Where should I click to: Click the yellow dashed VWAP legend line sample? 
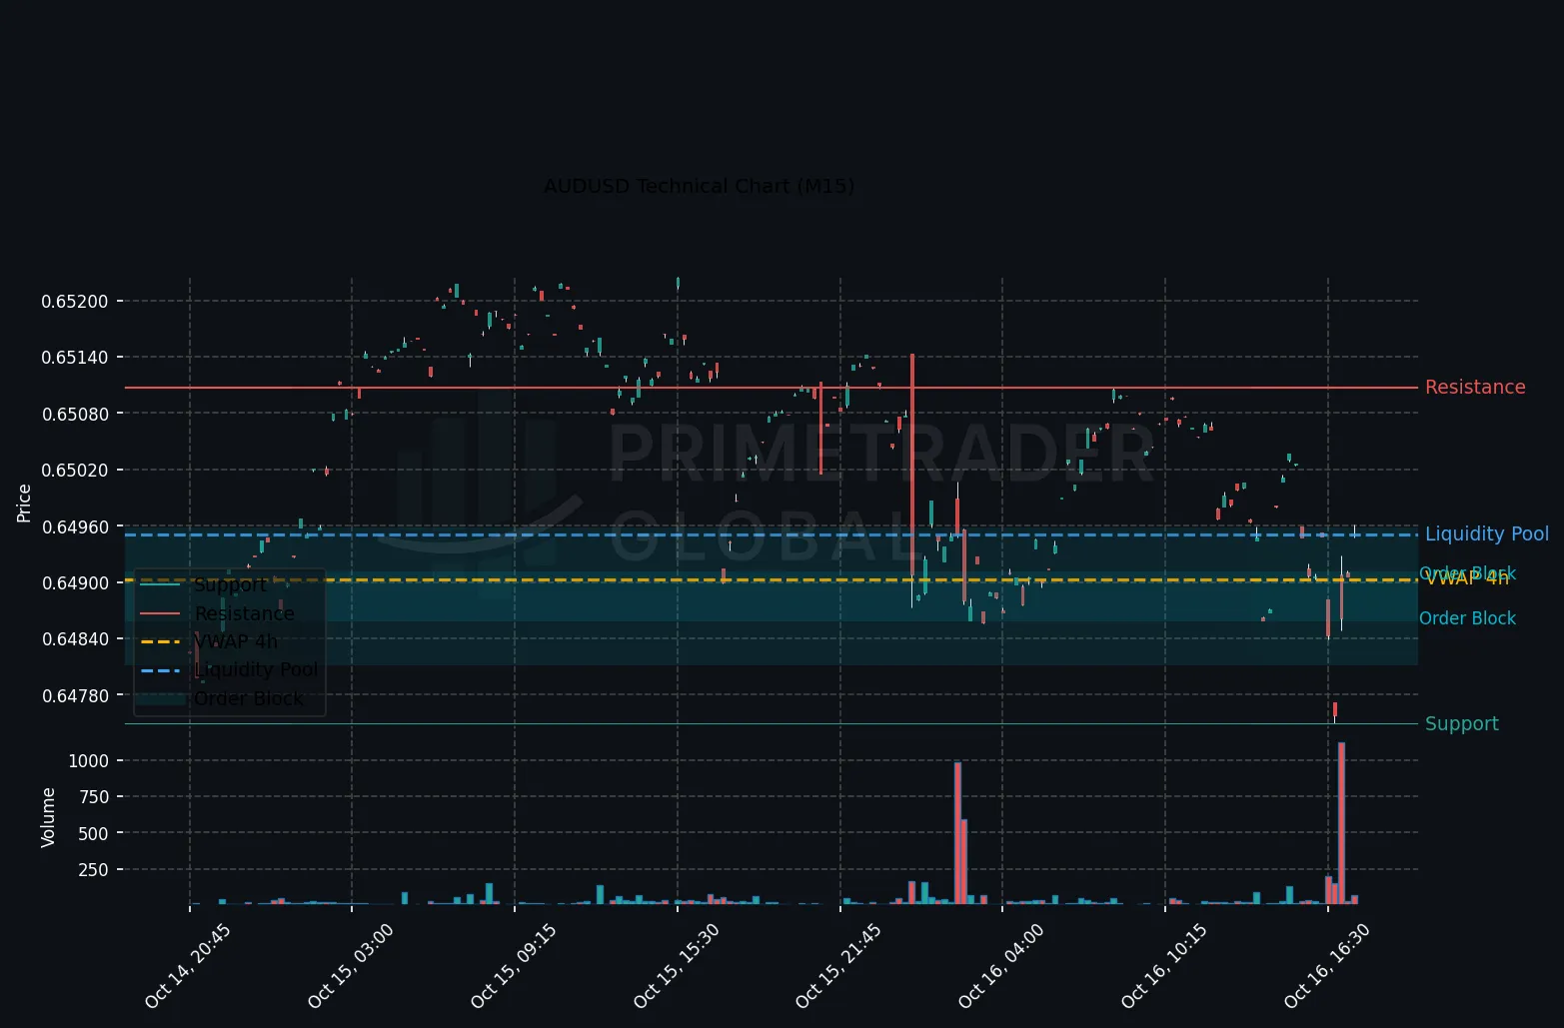(x=160, y=641)
